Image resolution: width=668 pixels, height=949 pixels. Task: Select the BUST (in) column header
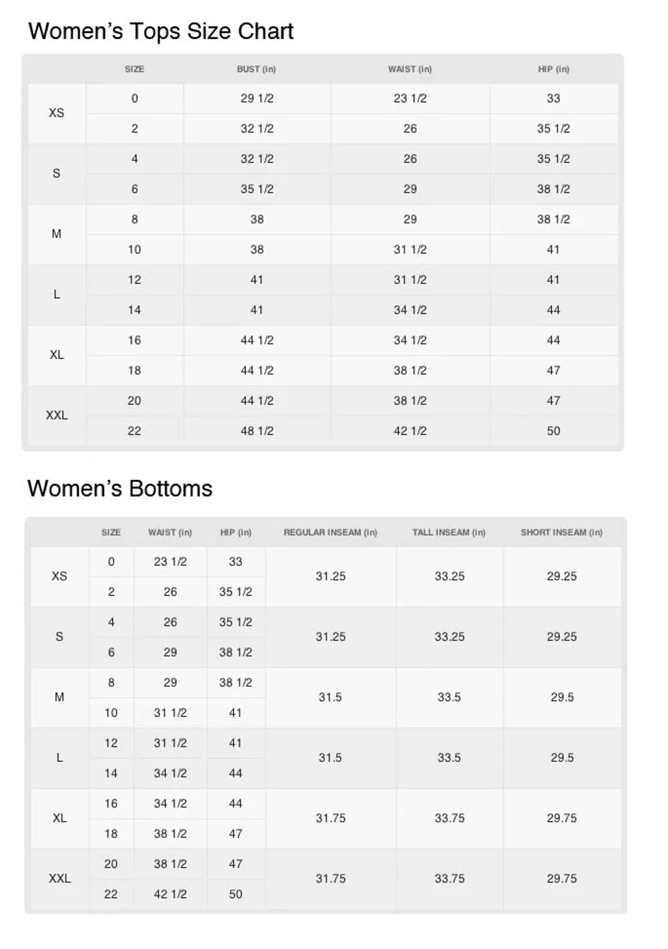[x=256, y=70]
